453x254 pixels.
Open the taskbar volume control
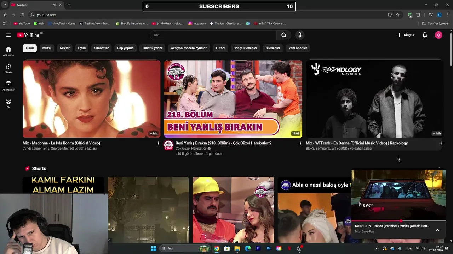424,248
